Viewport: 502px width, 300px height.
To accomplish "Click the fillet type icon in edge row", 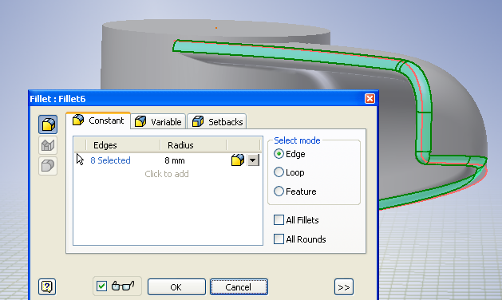I will [238, 160].
